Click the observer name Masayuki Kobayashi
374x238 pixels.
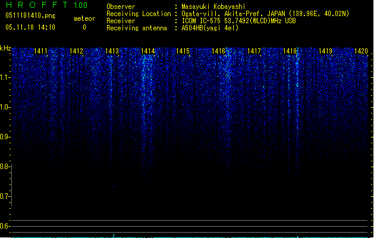[x=213, y=7]
